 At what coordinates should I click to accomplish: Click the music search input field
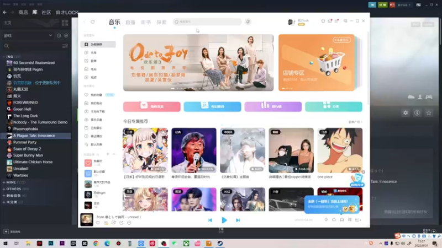[207, 21]
